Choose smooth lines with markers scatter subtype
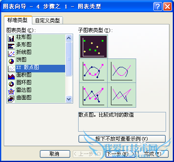Image resolution: width=174 pixels, height=162 pixels. click(93, 71)
